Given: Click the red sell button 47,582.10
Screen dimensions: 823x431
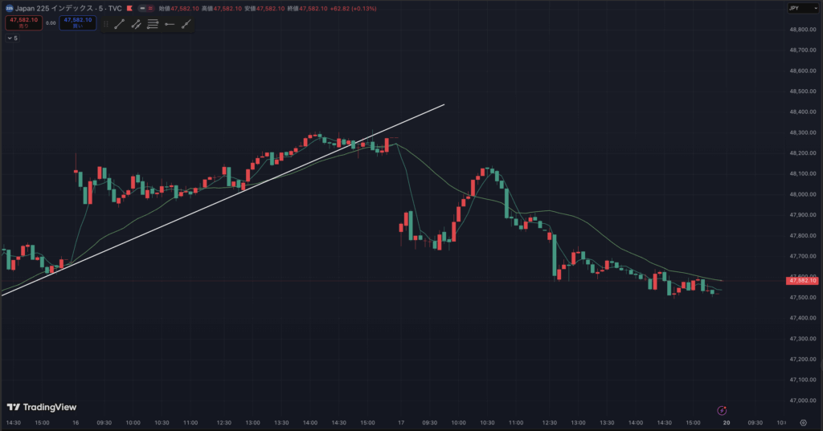Looking at the screenshot, I should click(24, 23).
